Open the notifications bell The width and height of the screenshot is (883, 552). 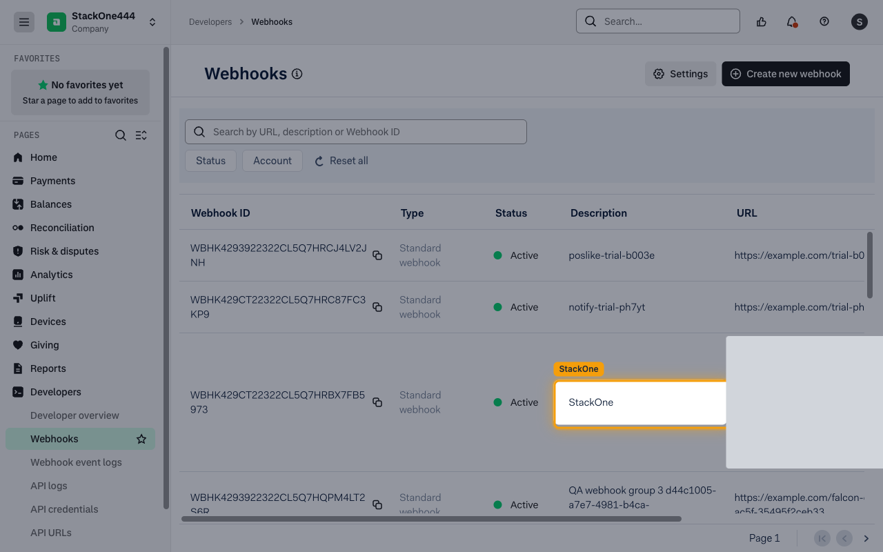pyautogui.click(x=792, y=22)
